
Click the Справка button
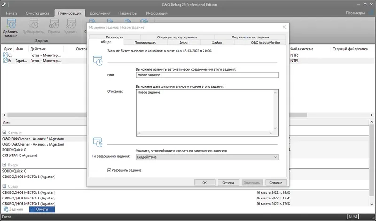276,183
